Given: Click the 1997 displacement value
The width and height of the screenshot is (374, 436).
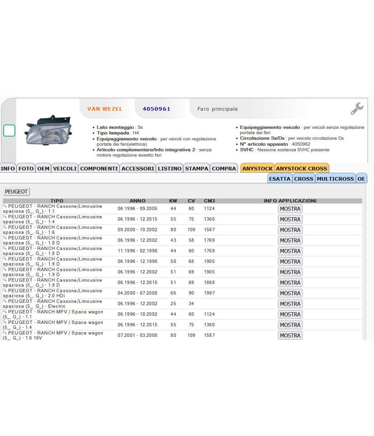Looking at the screenshot, I should pyautogui.click(x=209, y=293).
